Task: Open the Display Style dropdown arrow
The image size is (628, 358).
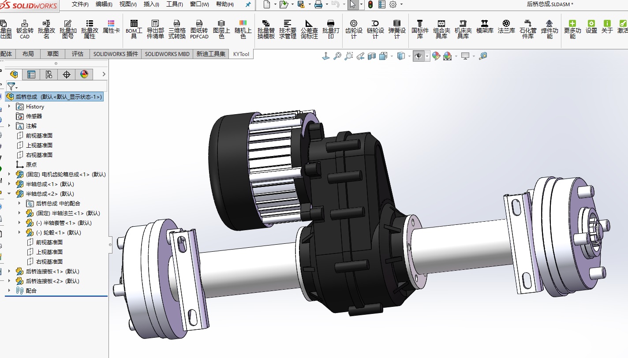Action: tap(408, 56)
